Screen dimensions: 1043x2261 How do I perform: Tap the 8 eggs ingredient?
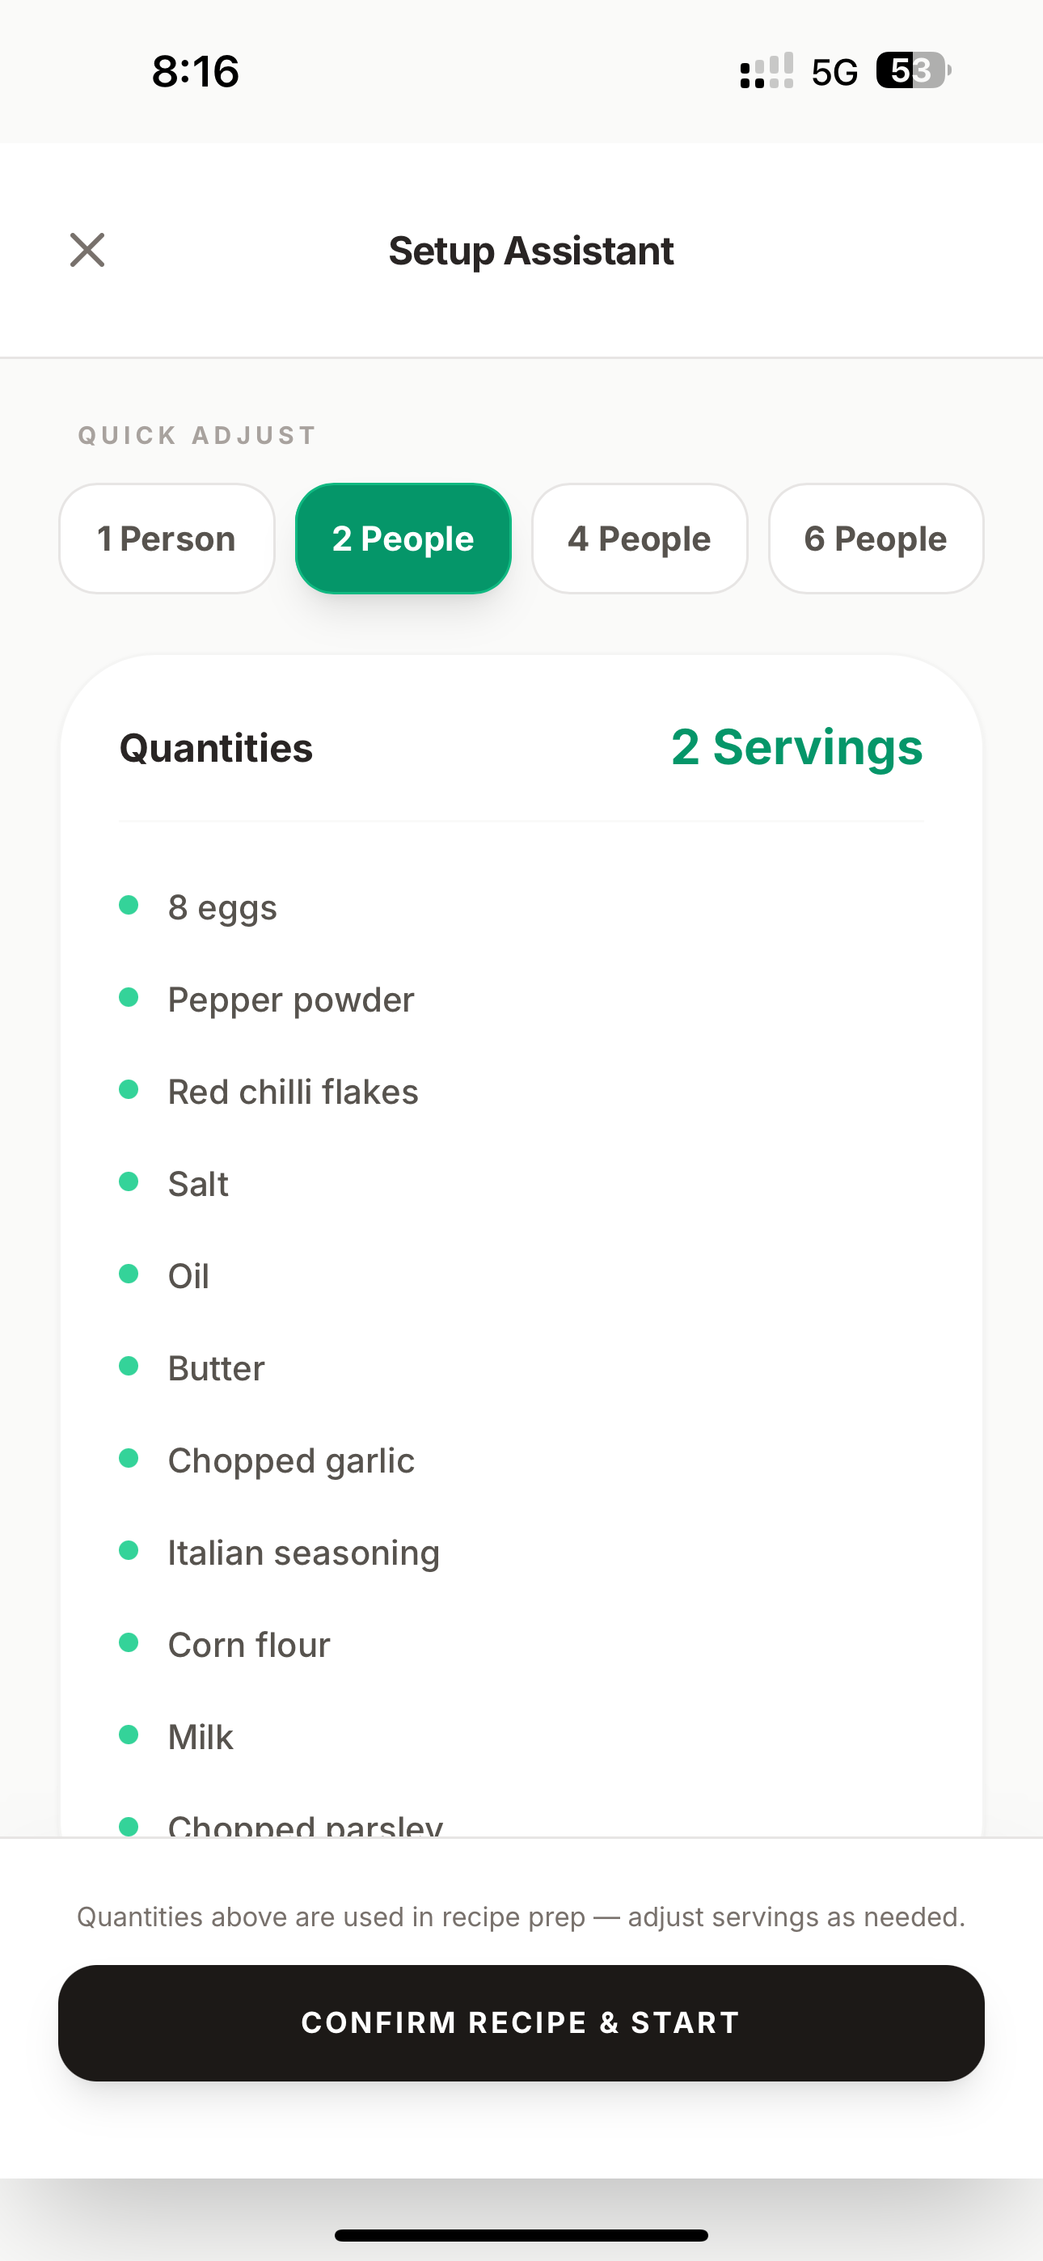[x=222, y=907]
